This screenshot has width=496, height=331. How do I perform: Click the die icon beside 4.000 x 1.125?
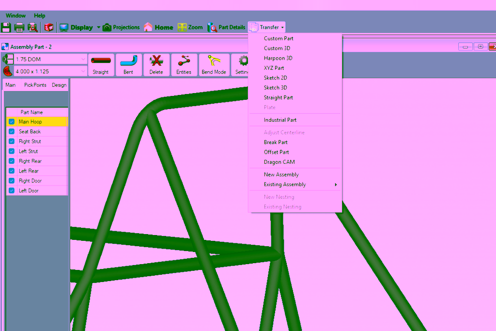coord(8,71)
